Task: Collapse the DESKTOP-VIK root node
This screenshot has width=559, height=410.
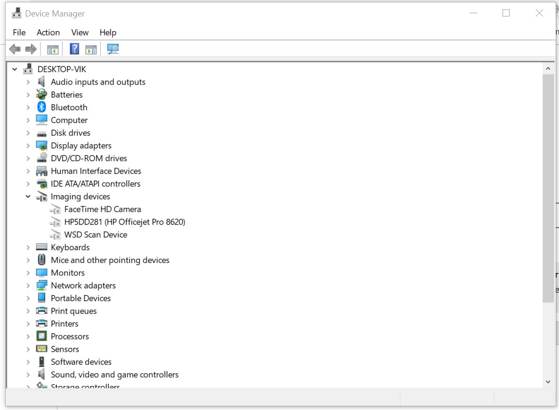Action: (x=15, y=69)
